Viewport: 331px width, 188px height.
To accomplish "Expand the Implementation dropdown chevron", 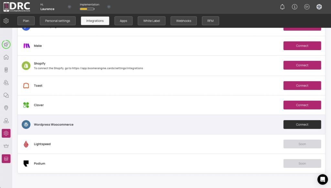I will (109, 7).
